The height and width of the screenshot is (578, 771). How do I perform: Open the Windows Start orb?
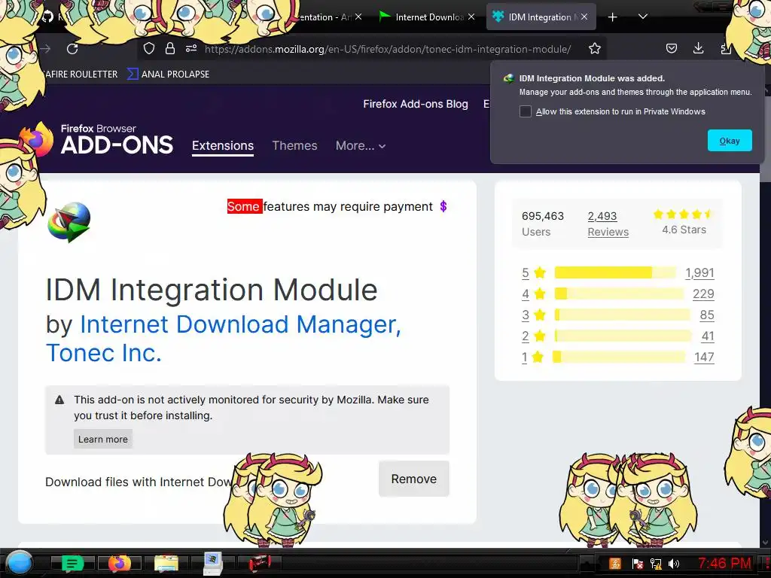tap(20, 563)
